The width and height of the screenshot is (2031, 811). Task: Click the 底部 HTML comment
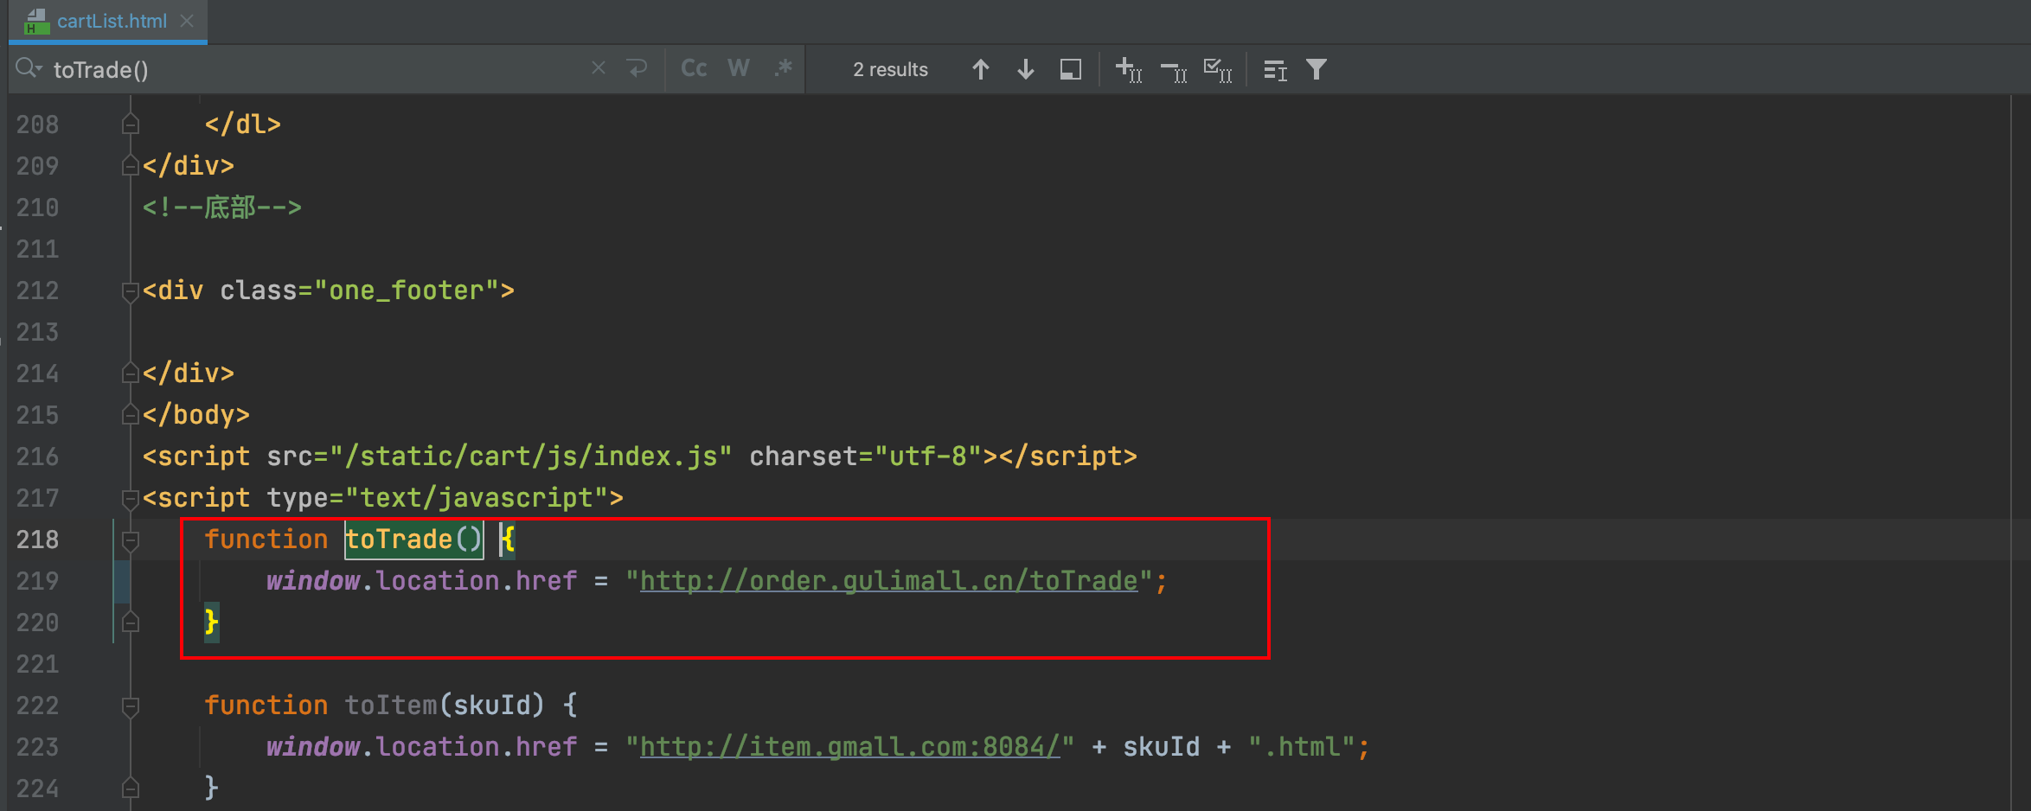coord(221,208)
